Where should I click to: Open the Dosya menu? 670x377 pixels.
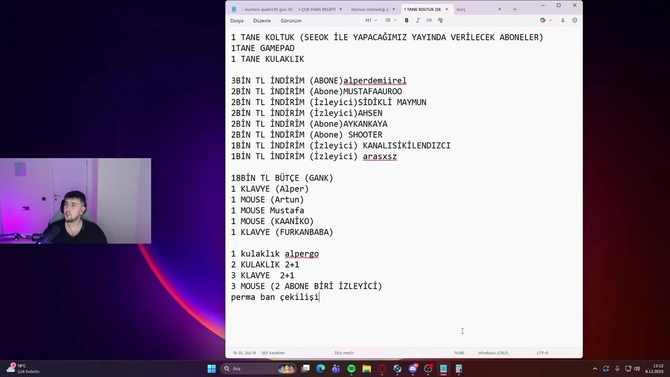point(237,20)
